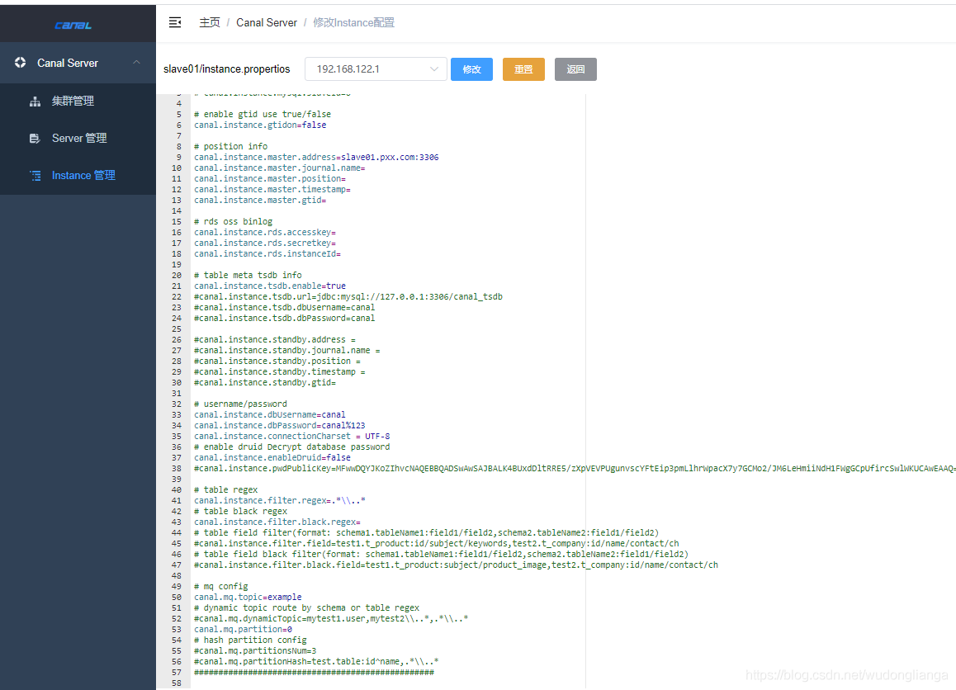The width and height of the screenshot is (956, 690).
Task: Click comment # table meta tsdb info
Action: [248, 276]
